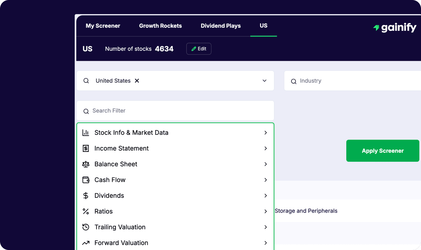Click the Ratios percent icon
The image size is (421, 250).
point(86,211)
